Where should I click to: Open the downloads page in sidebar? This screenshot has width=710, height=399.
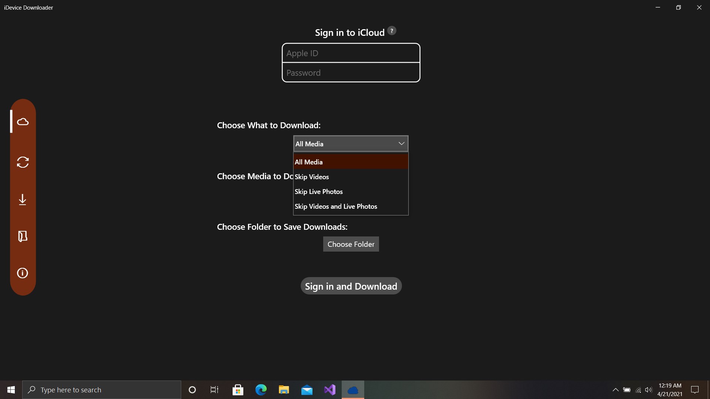click(23, 199)
